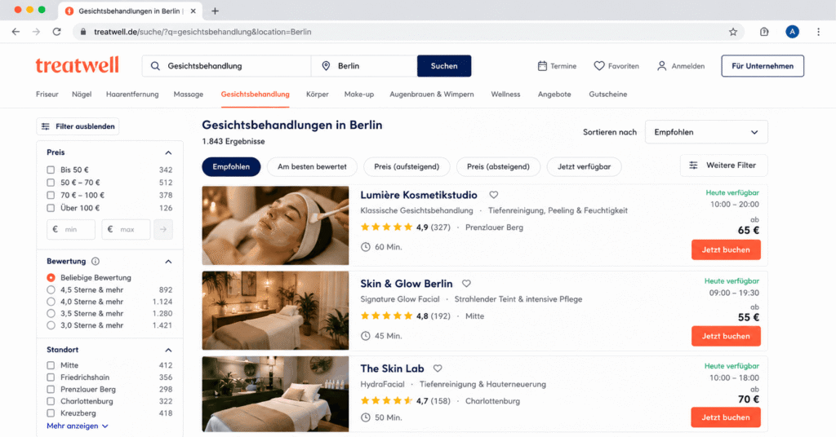Select Preis (aufsteigend) sort chip
Screen dimensions: 836x437
(x=407, y=166)
